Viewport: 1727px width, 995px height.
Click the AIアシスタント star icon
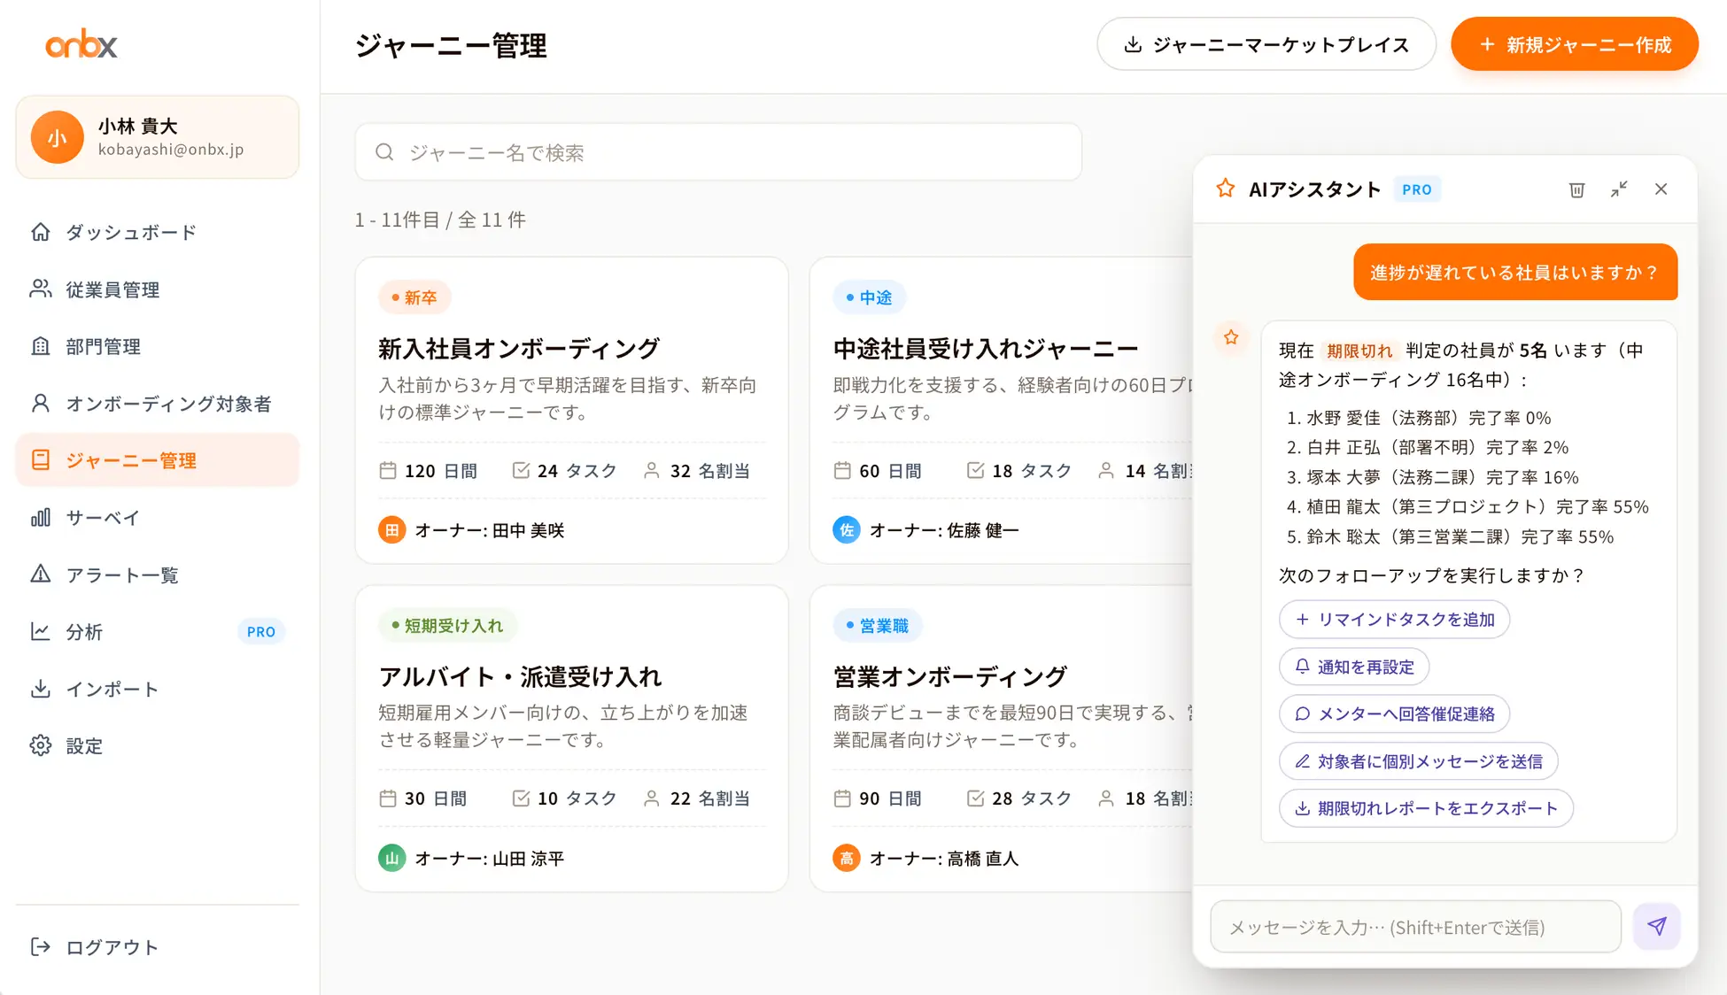(1226, 189)
